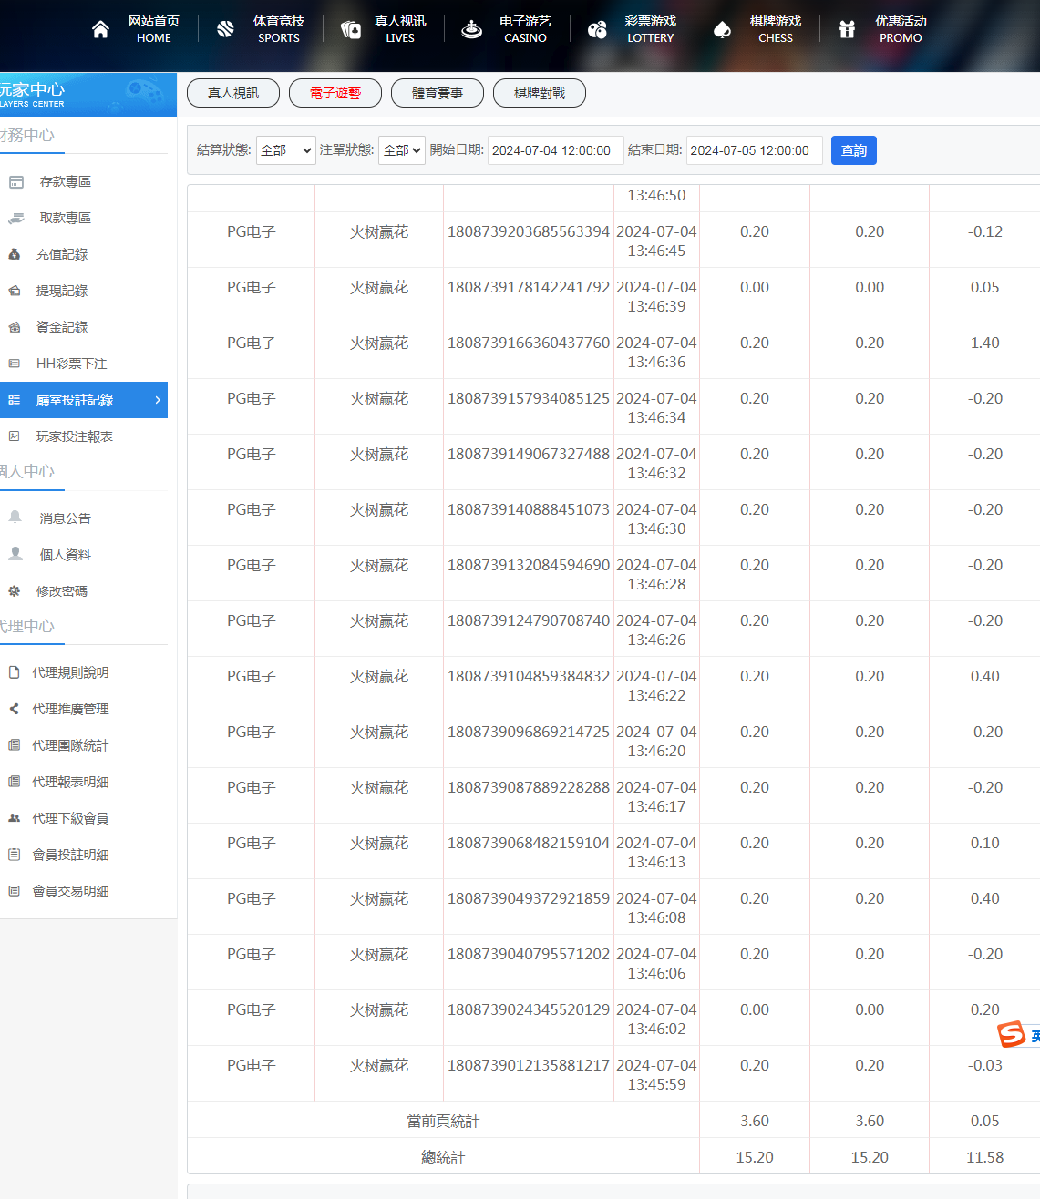This screenshot has height=1199, width=1040.
Task: Open the 注單狀態 dropdown
Action: (x=402, y=150)
